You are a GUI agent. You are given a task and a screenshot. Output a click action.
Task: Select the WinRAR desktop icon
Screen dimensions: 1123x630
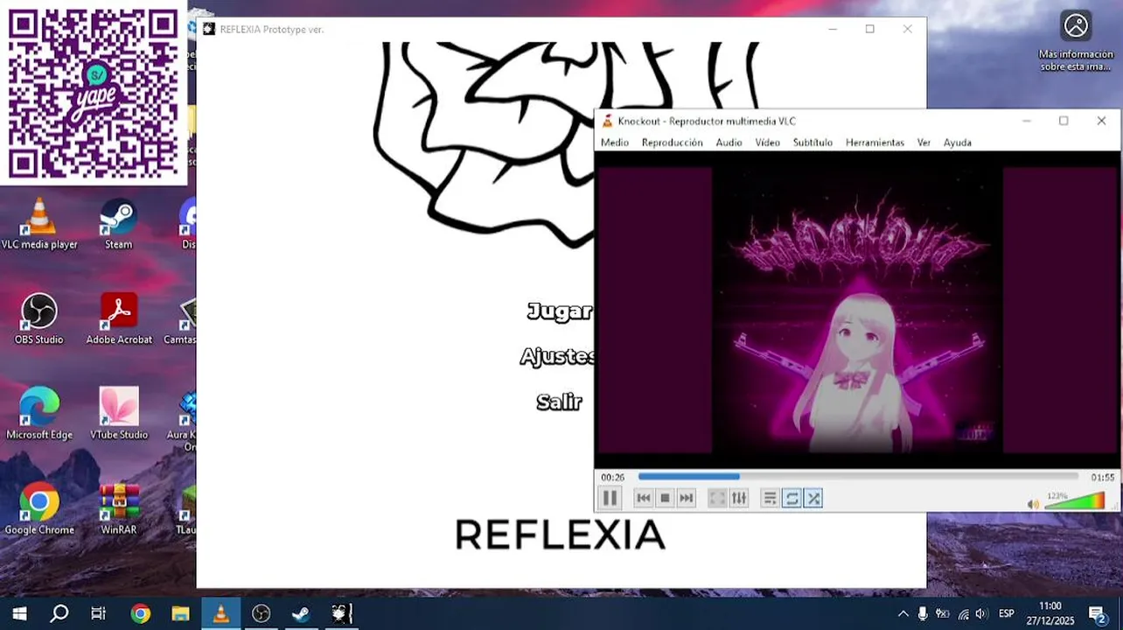(x=119, y=509)
